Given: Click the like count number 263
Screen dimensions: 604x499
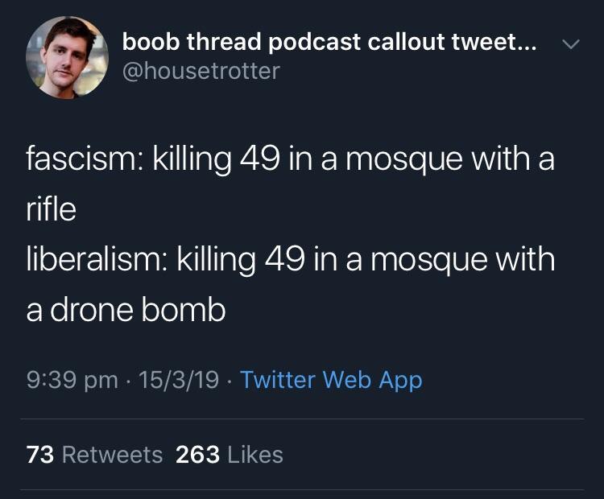Looking at the screenshot, I should click(197, 455).
